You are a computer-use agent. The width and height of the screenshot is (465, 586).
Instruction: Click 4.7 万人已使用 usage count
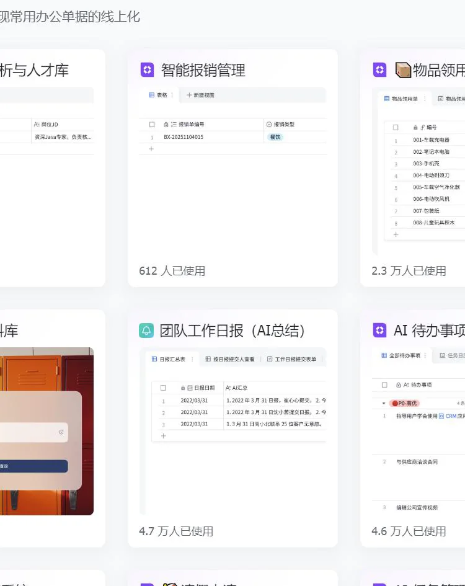(x=176, y=531)
